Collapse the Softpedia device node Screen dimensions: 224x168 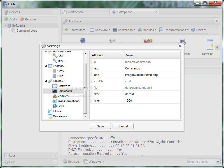tap(5, 25)
